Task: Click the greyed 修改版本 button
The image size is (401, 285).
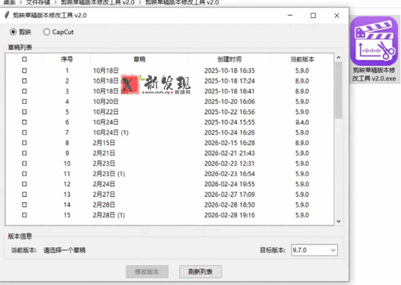Action: (147, 271)
